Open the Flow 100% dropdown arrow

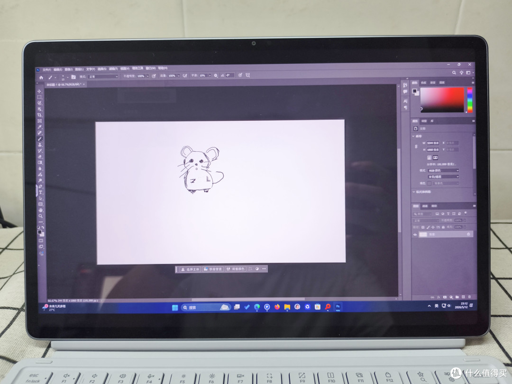pyautogui.click(x=179, y=76)
